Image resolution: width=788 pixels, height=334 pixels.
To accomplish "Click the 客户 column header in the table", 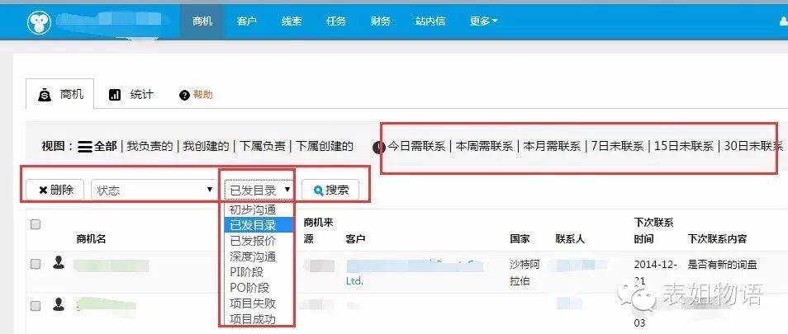I will pyautogui.click(x=356, y=239).
